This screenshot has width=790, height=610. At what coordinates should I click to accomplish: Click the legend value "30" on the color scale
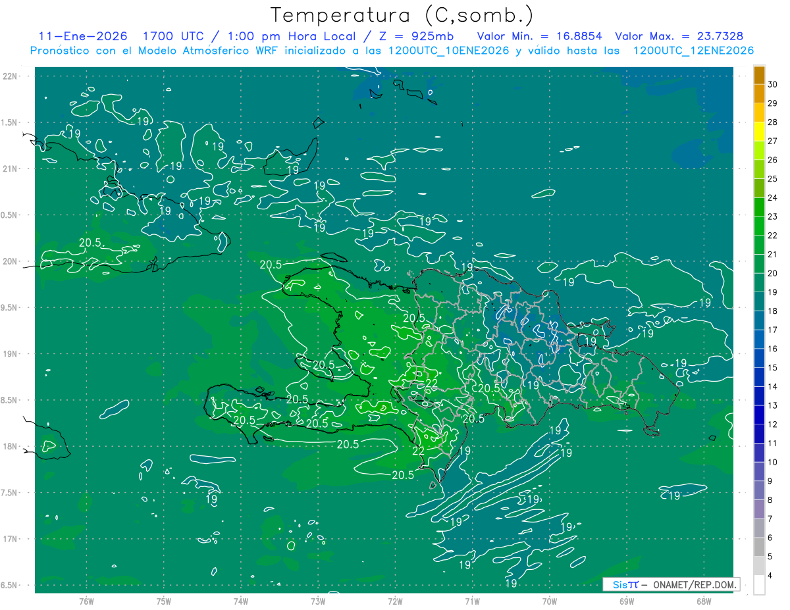773,84
